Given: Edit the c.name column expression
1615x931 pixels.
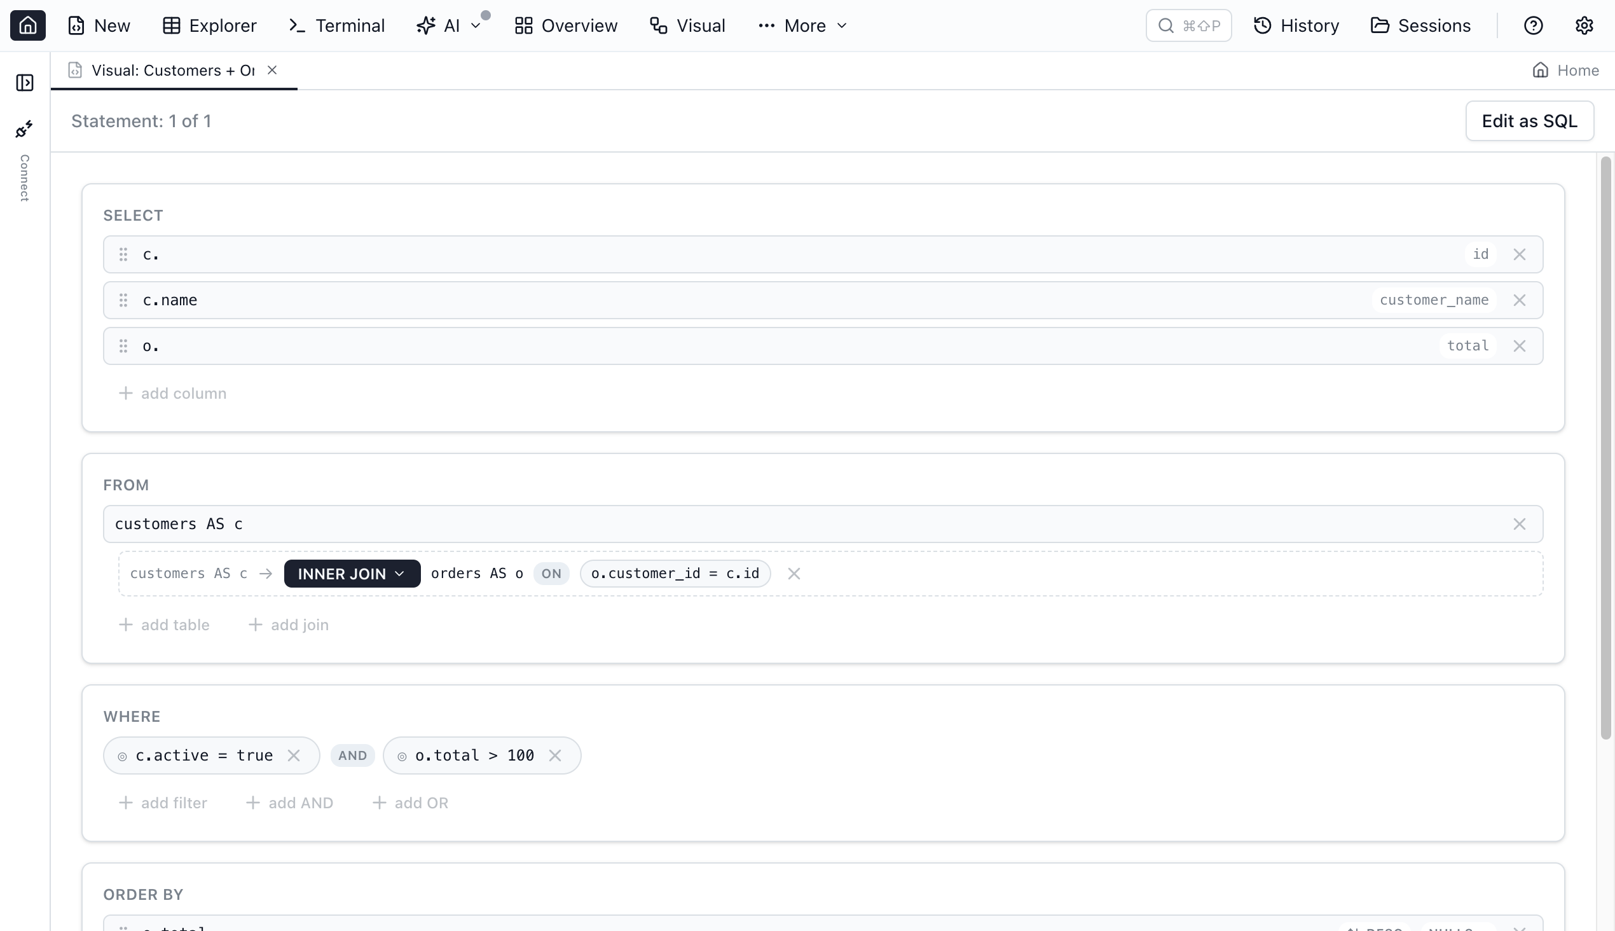Looking at the screenshot, I should click(170, 300).
